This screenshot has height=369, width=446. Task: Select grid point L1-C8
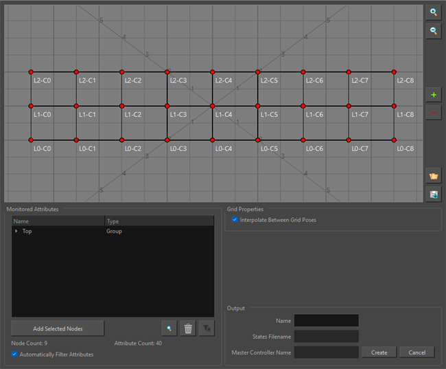394,106
